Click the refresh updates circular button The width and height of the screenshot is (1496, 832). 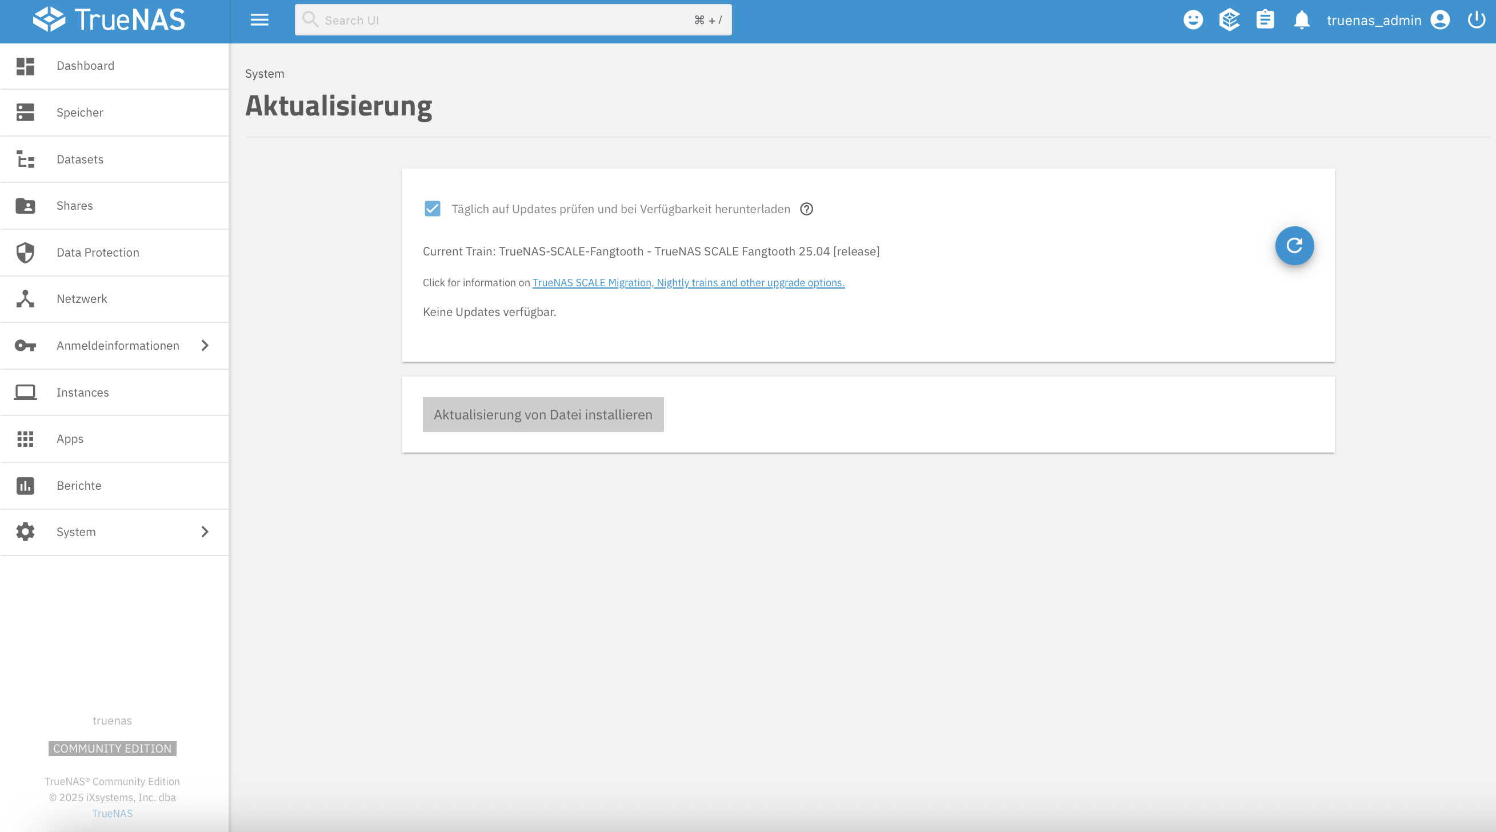tap(1294, 246)
